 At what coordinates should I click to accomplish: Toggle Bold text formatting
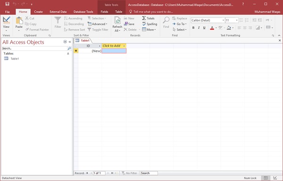click(193, 28)
